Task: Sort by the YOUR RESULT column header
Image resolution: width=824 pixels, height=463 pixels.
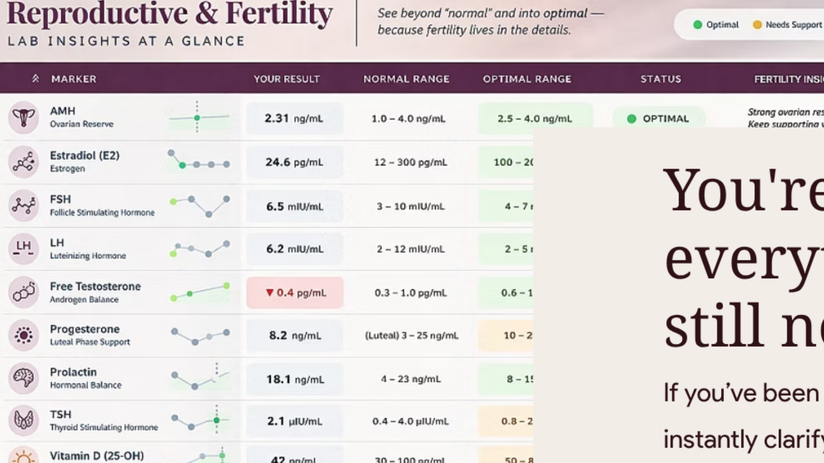Action: 287,79
